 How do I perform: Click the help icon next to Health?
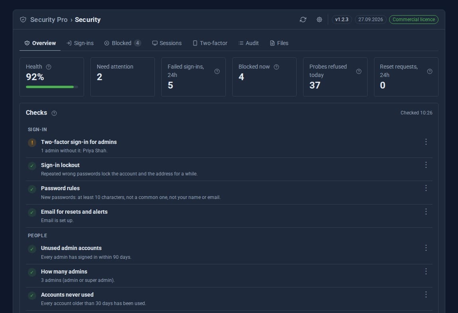49,67
